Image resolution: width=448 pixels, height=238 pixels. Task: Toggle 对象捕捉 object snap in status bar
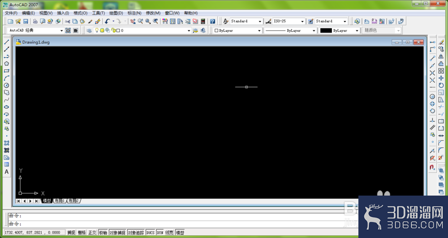pos(117,233)
